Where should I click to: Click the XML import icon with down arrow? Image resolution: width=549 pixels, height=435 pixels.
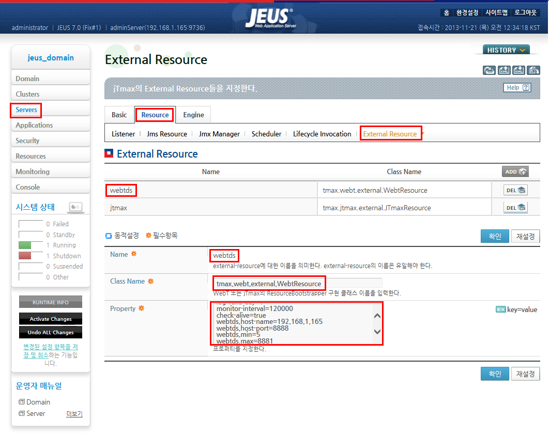519,70
